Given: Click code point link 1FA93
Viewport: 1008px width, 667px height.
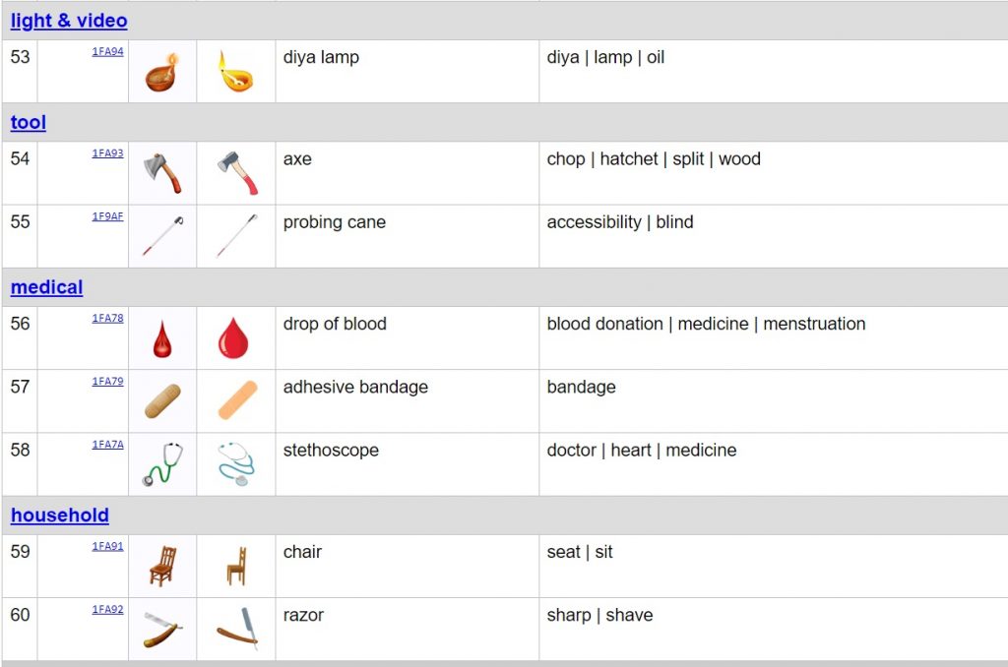Looking at the screenshot, I should 107,153.
